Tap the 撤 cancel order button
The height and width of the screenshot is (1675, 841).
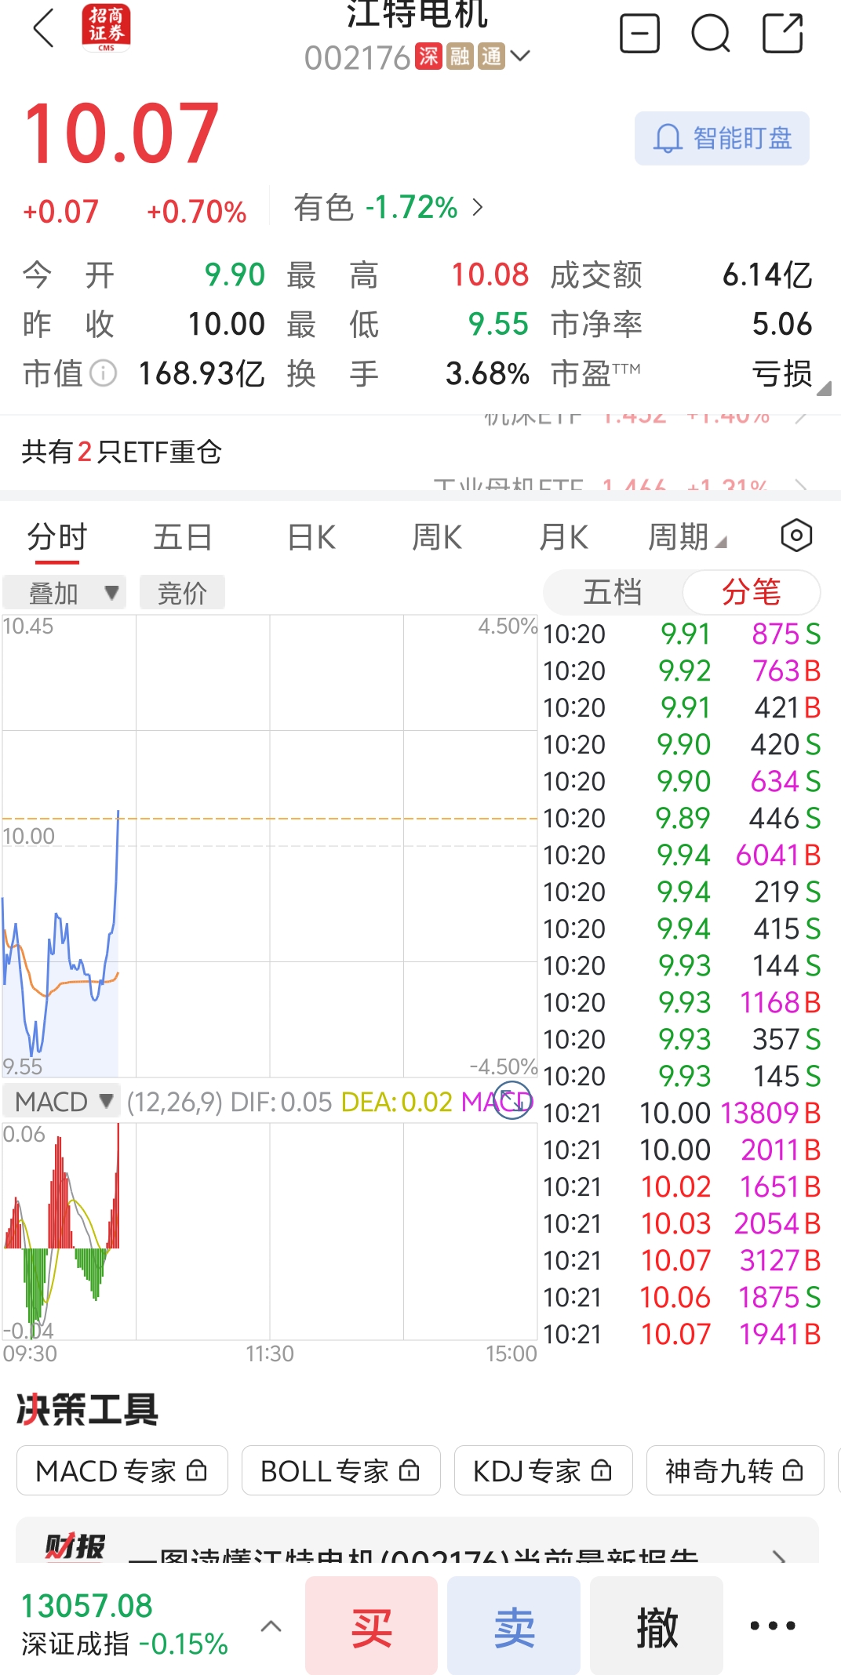pos(657,1626)
